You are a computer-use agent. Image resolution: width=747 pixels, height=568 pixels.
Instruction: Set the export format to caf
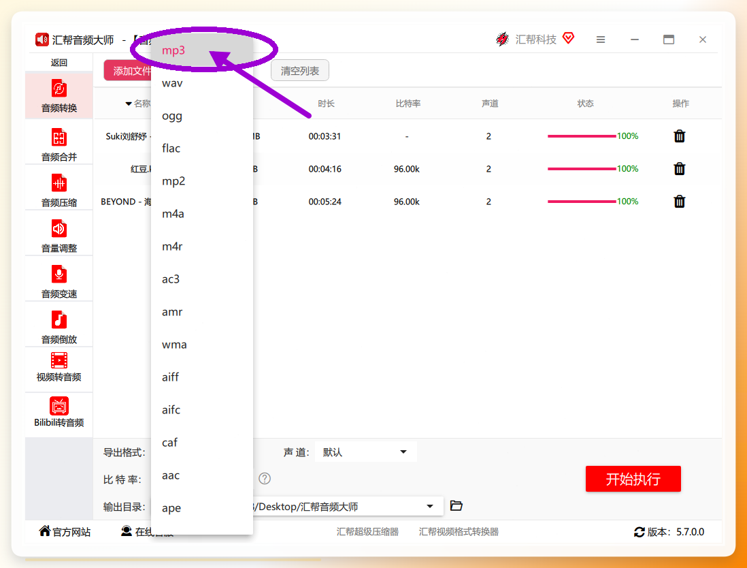tap(202, 443)
